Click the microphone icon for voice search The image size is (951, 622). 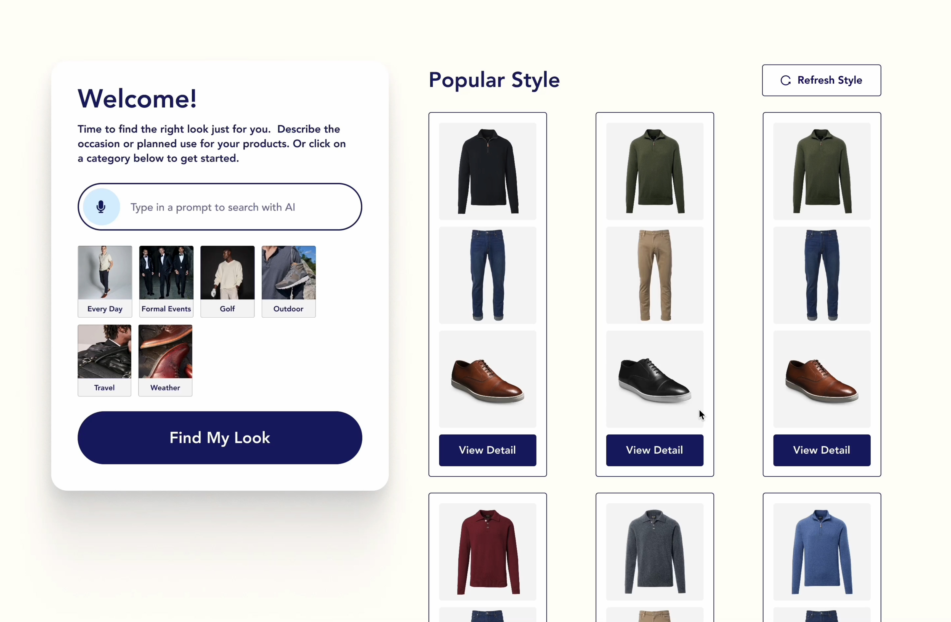point(101,207)
